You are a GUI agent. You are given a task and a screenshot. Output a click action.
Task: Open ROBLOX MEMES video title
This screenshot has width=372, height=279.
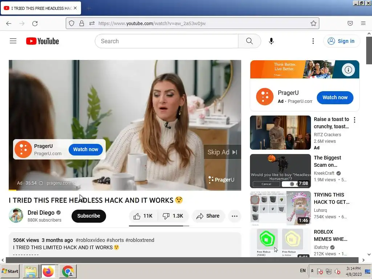(x=331, y=235)
